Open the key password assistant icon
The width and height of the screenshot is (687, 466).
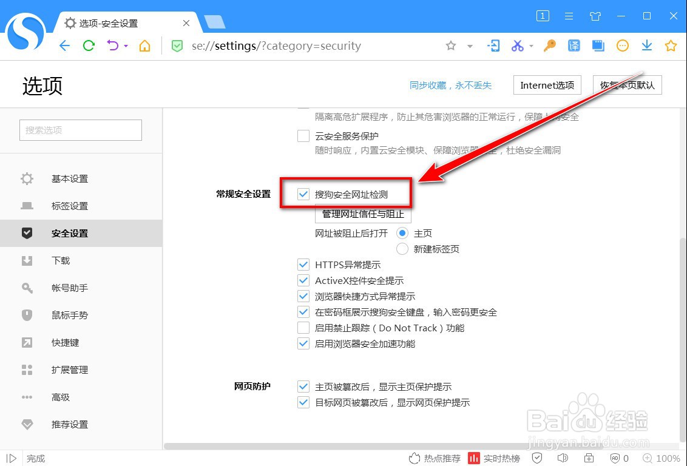pos(549,46)
